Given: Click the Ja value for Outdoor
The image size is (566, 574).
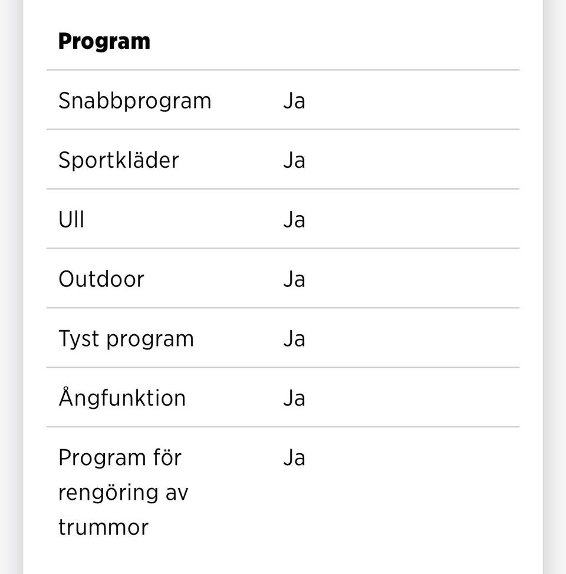Looking at the screenshot, I should [x=294, y=279].
